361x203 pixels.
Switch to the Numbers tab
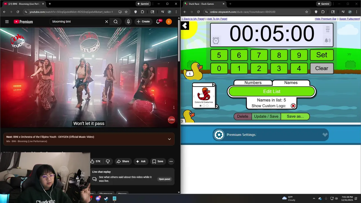(253, 83)
